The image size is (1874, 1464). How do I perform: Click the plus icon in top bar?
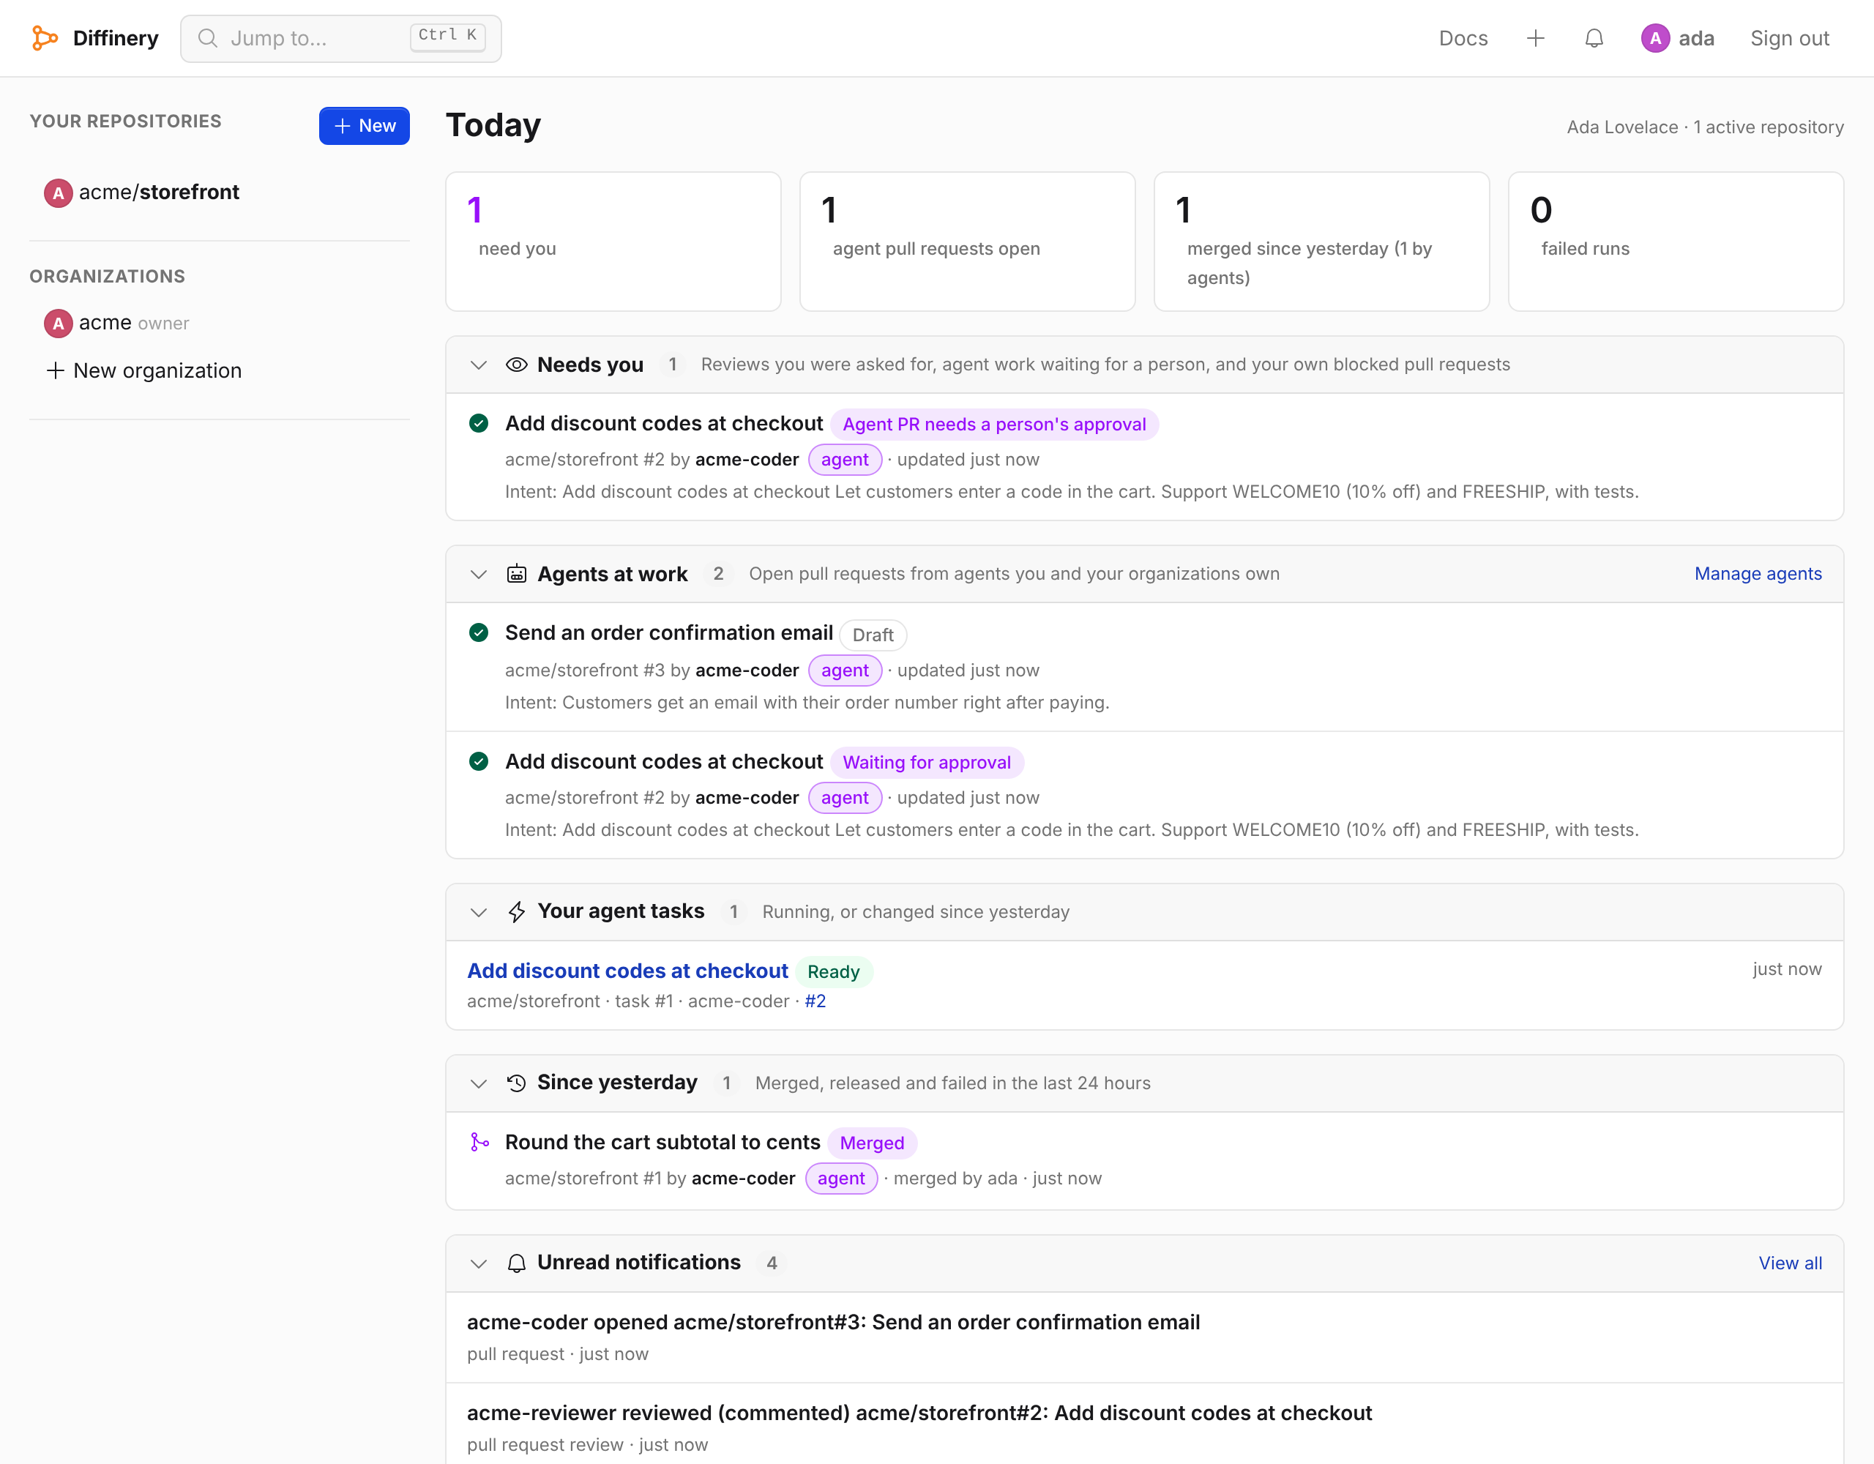pos(1535,38)
